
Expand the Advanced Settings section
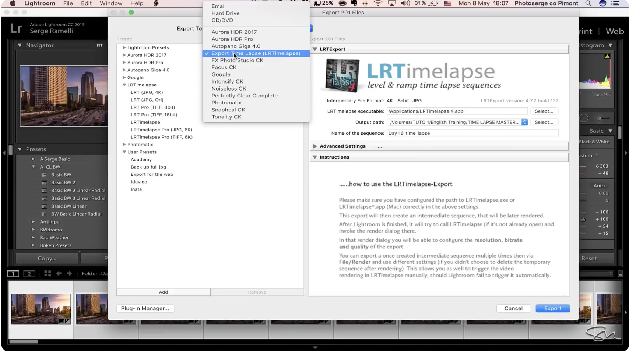(316, 146)
